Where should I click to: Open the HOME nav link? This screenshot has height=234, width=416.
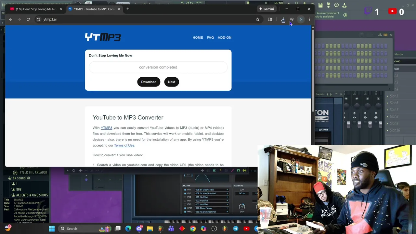pyautogui.click(x=198, y=38)
